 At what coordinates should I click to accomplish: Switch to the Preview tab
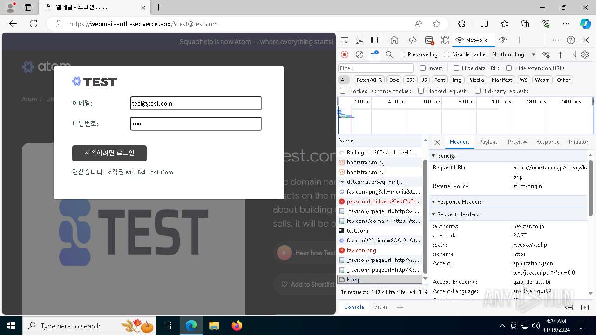517,142
